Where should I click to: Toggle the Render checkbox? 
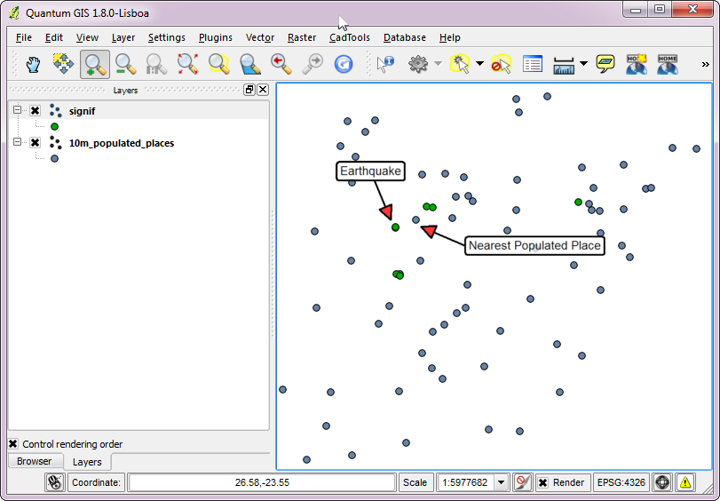click(542, 482)
